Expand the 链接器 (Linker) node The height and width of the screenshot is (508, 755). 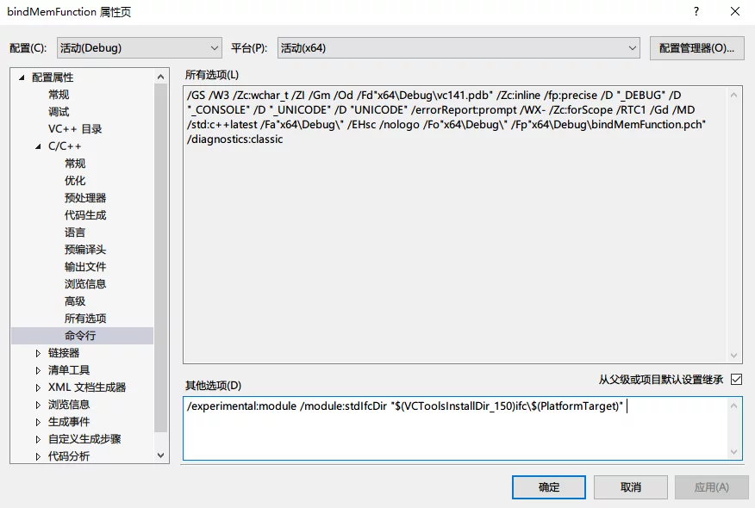(x=38, y=353)
